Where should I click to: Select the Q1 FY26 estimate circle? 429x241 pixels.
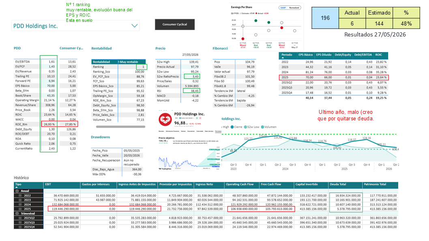(295, 31)
